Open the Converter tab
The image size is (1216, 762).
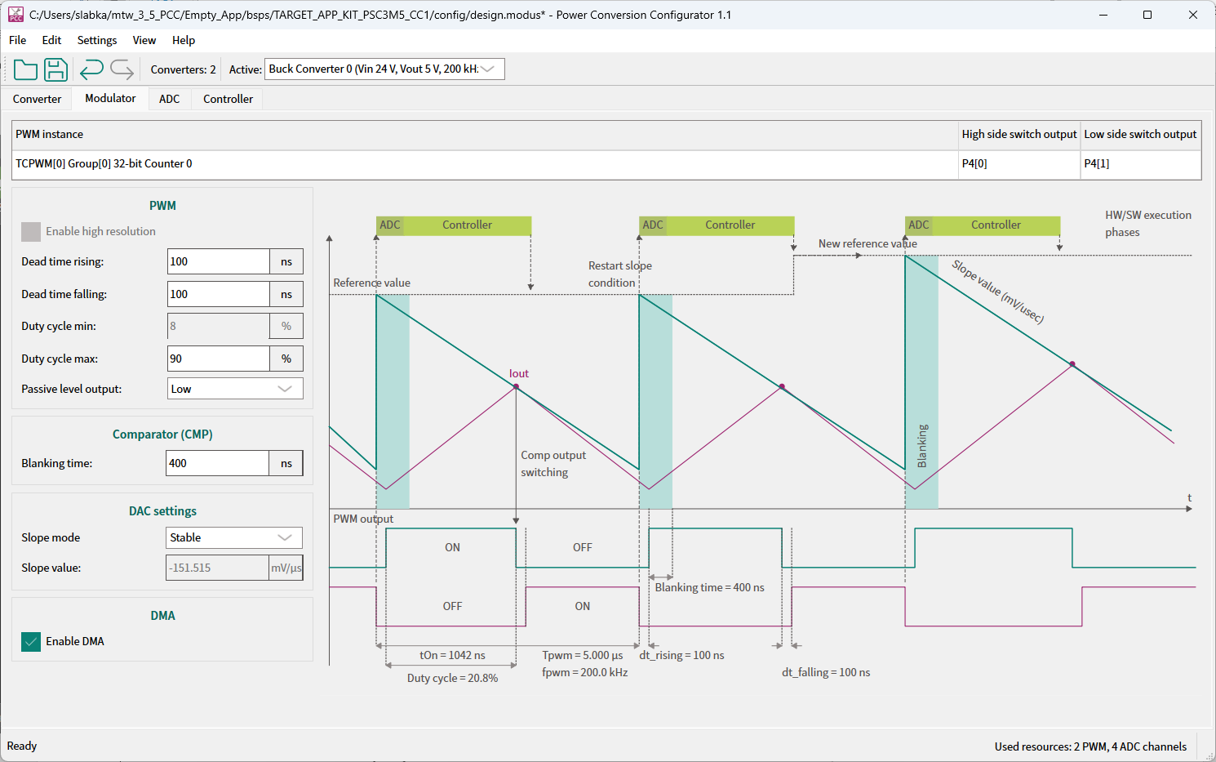coord(37,99)
